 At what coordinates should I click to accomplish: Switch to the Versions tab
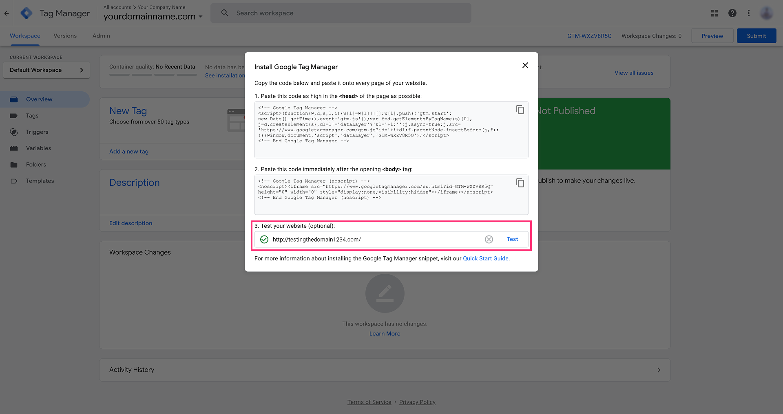(65, 36)
